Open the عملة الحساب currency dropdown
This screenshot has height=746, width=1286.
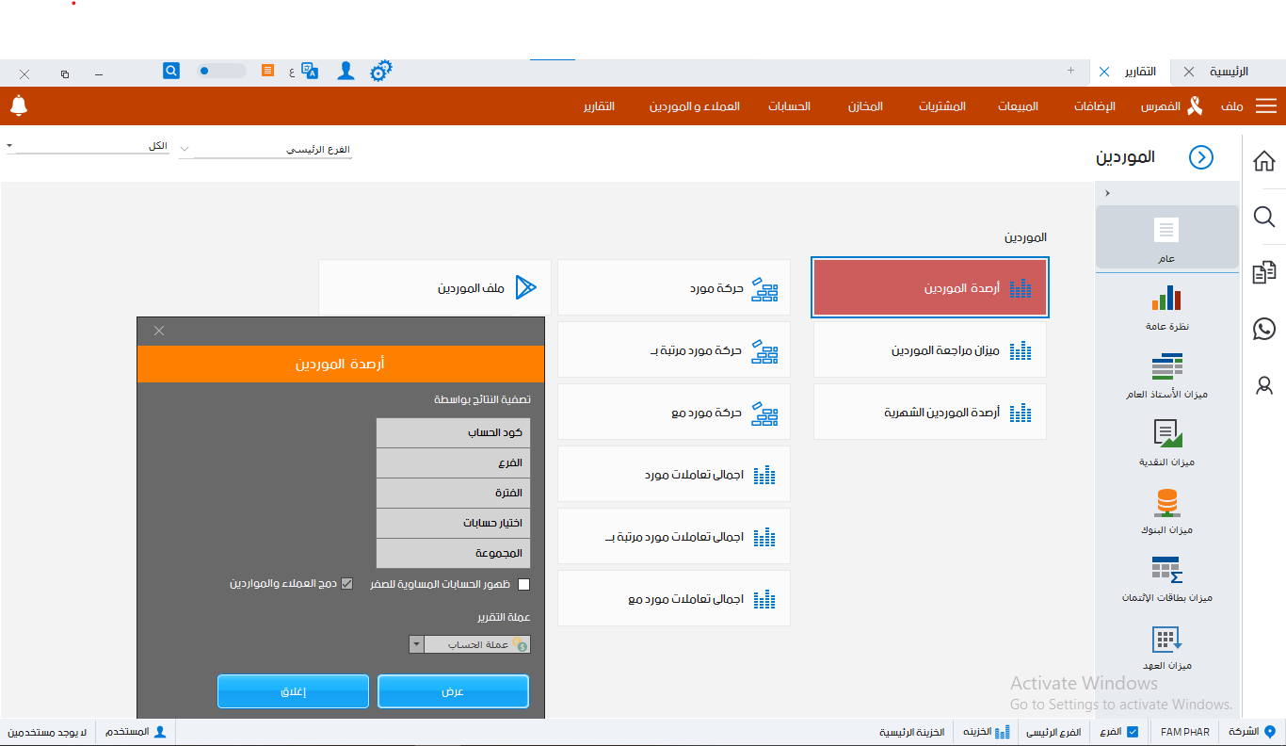click(x=416, y=644)
